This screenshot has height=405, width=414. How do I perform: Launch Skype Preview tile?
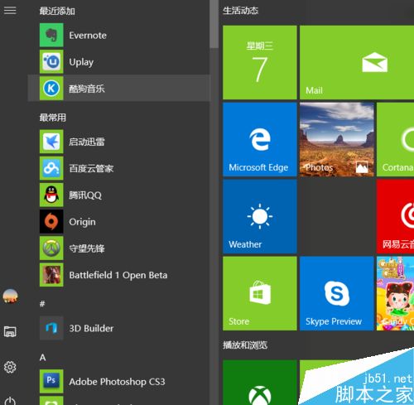click(x=337, y=293)
